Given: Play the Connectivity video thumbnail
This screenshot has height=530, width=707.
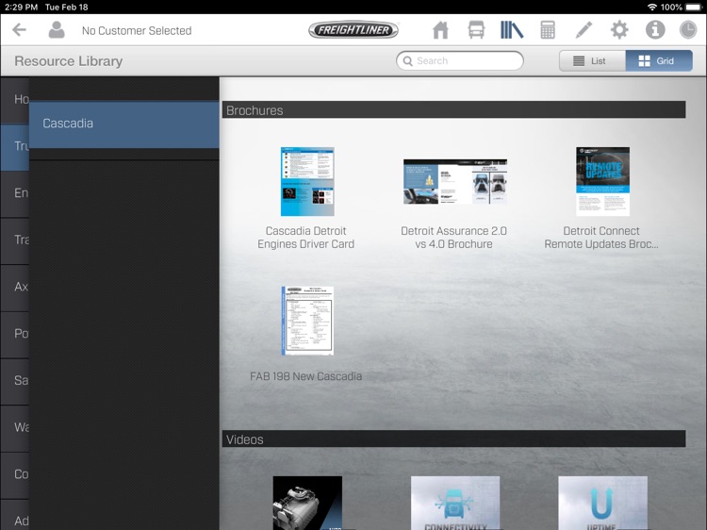Looking at the screenshot, I should 455,503.
